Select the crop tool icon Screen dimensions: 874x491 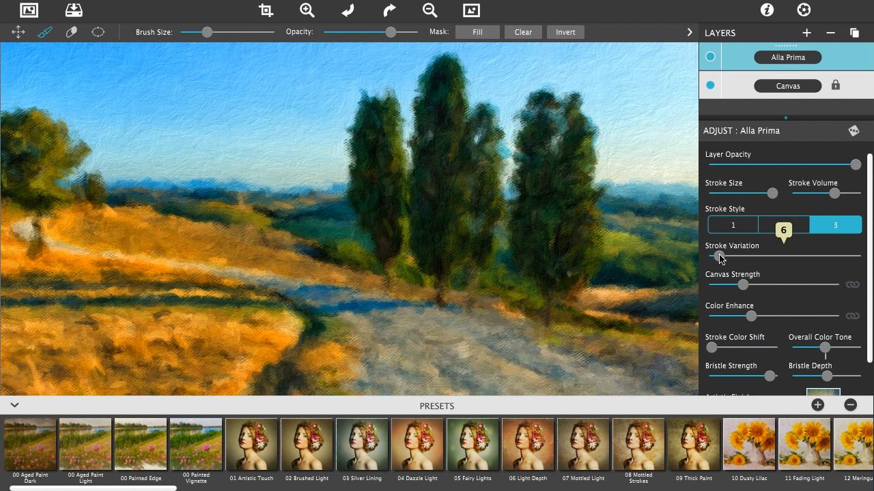click(x=266, y=10)
